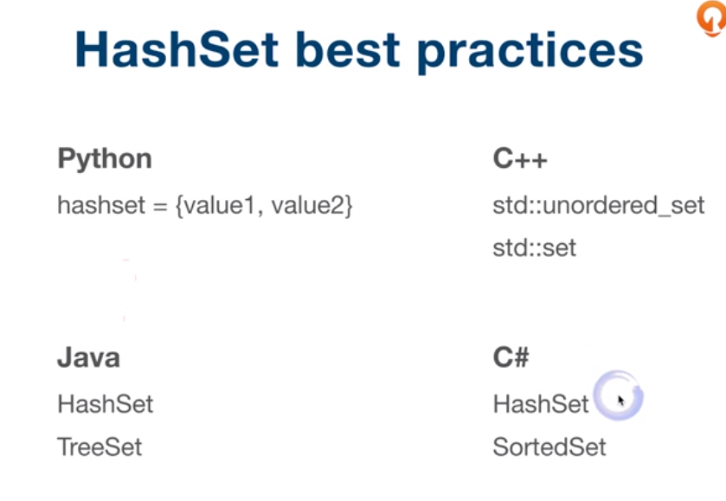726x501 pixels.
Task: Click HashSet under the Java heading
Action: [105, 403]
